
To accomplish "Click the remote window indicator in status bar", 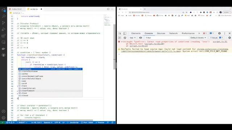I will tap(2, 122).
